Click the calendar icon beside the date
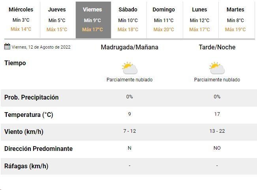Screen dimensions: 257x190 7,47
